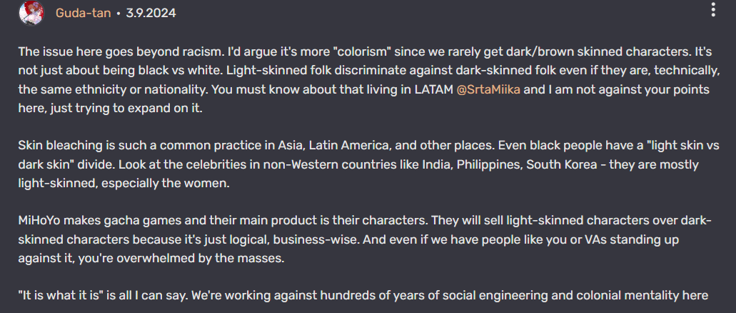Click the word "Philippines" in the comment
Viewport: 736px width, 313px height.
click(506, 164)
